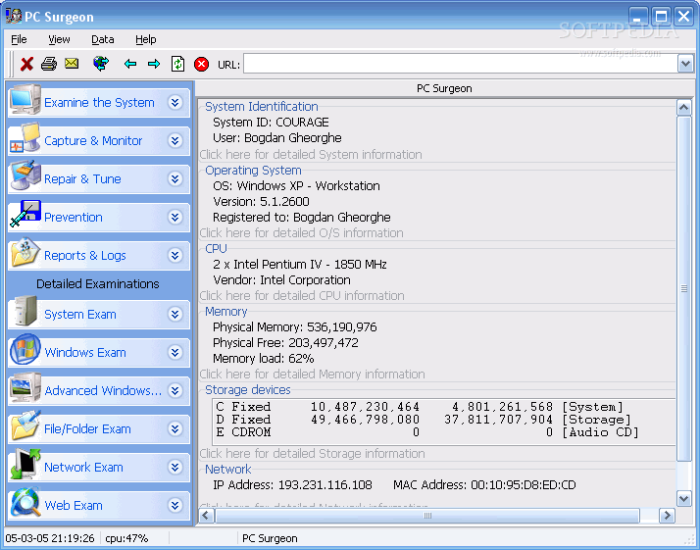Screen dimensions: 700x550
Task: Expand the Network Exam chevron
Action: pos(175,468)
